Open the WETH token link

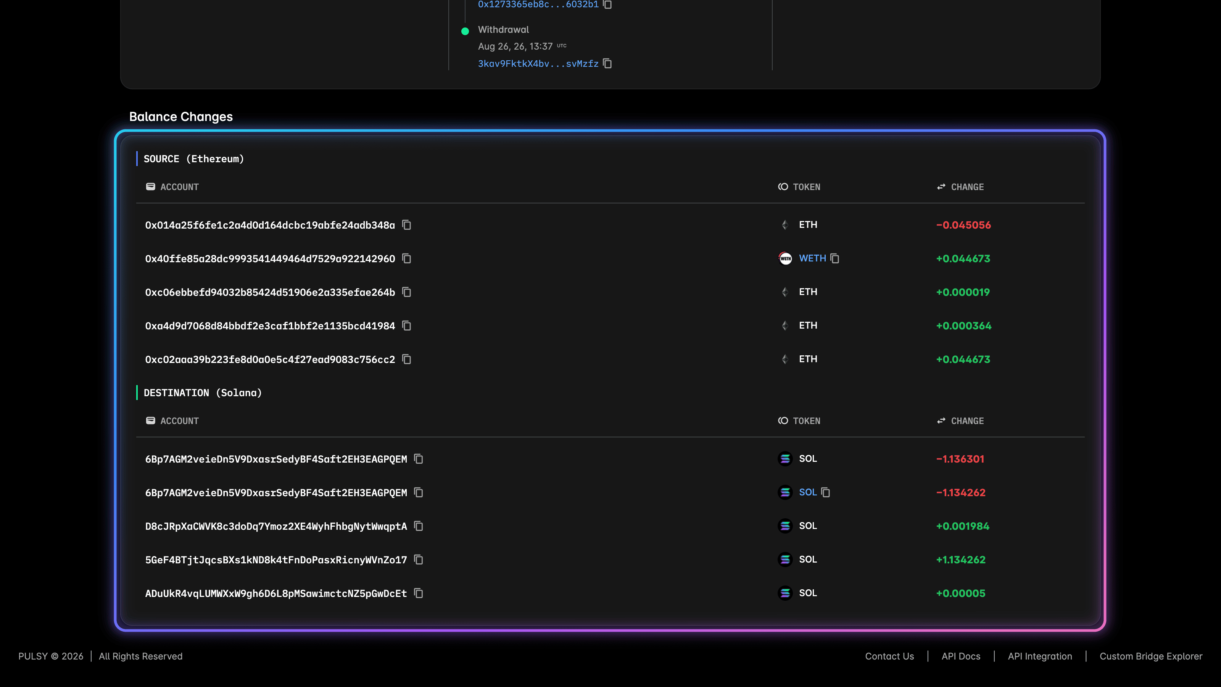click(812, 258)
